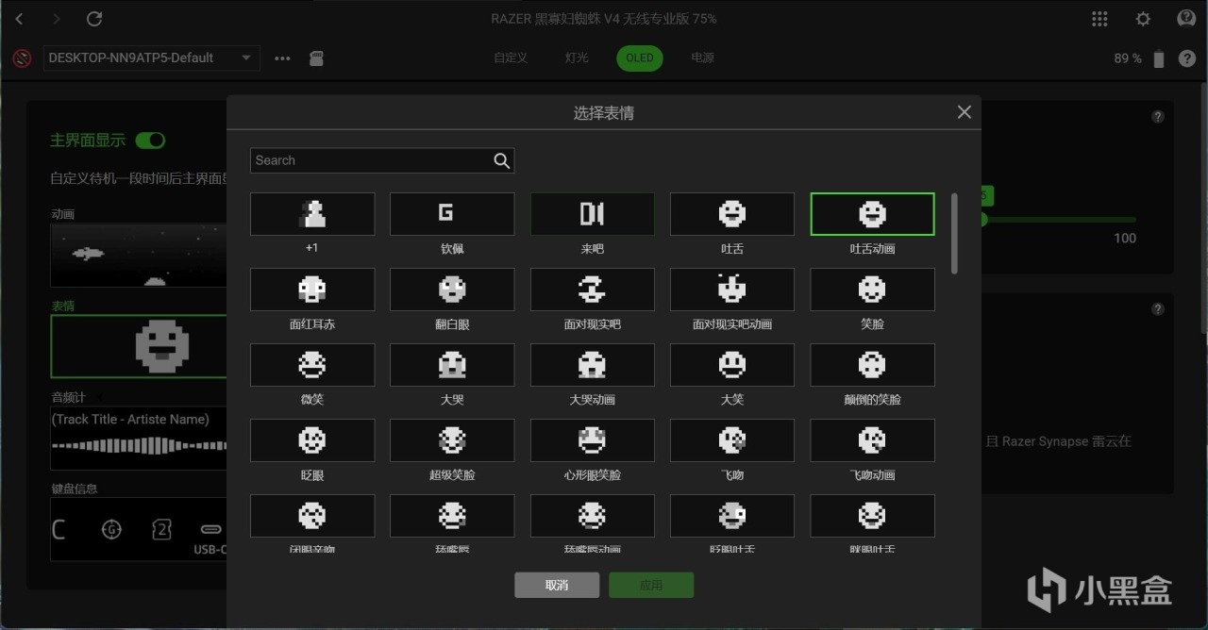Choose the 钦佩 emoji
Screen dimensions: 1208x630
452,214
